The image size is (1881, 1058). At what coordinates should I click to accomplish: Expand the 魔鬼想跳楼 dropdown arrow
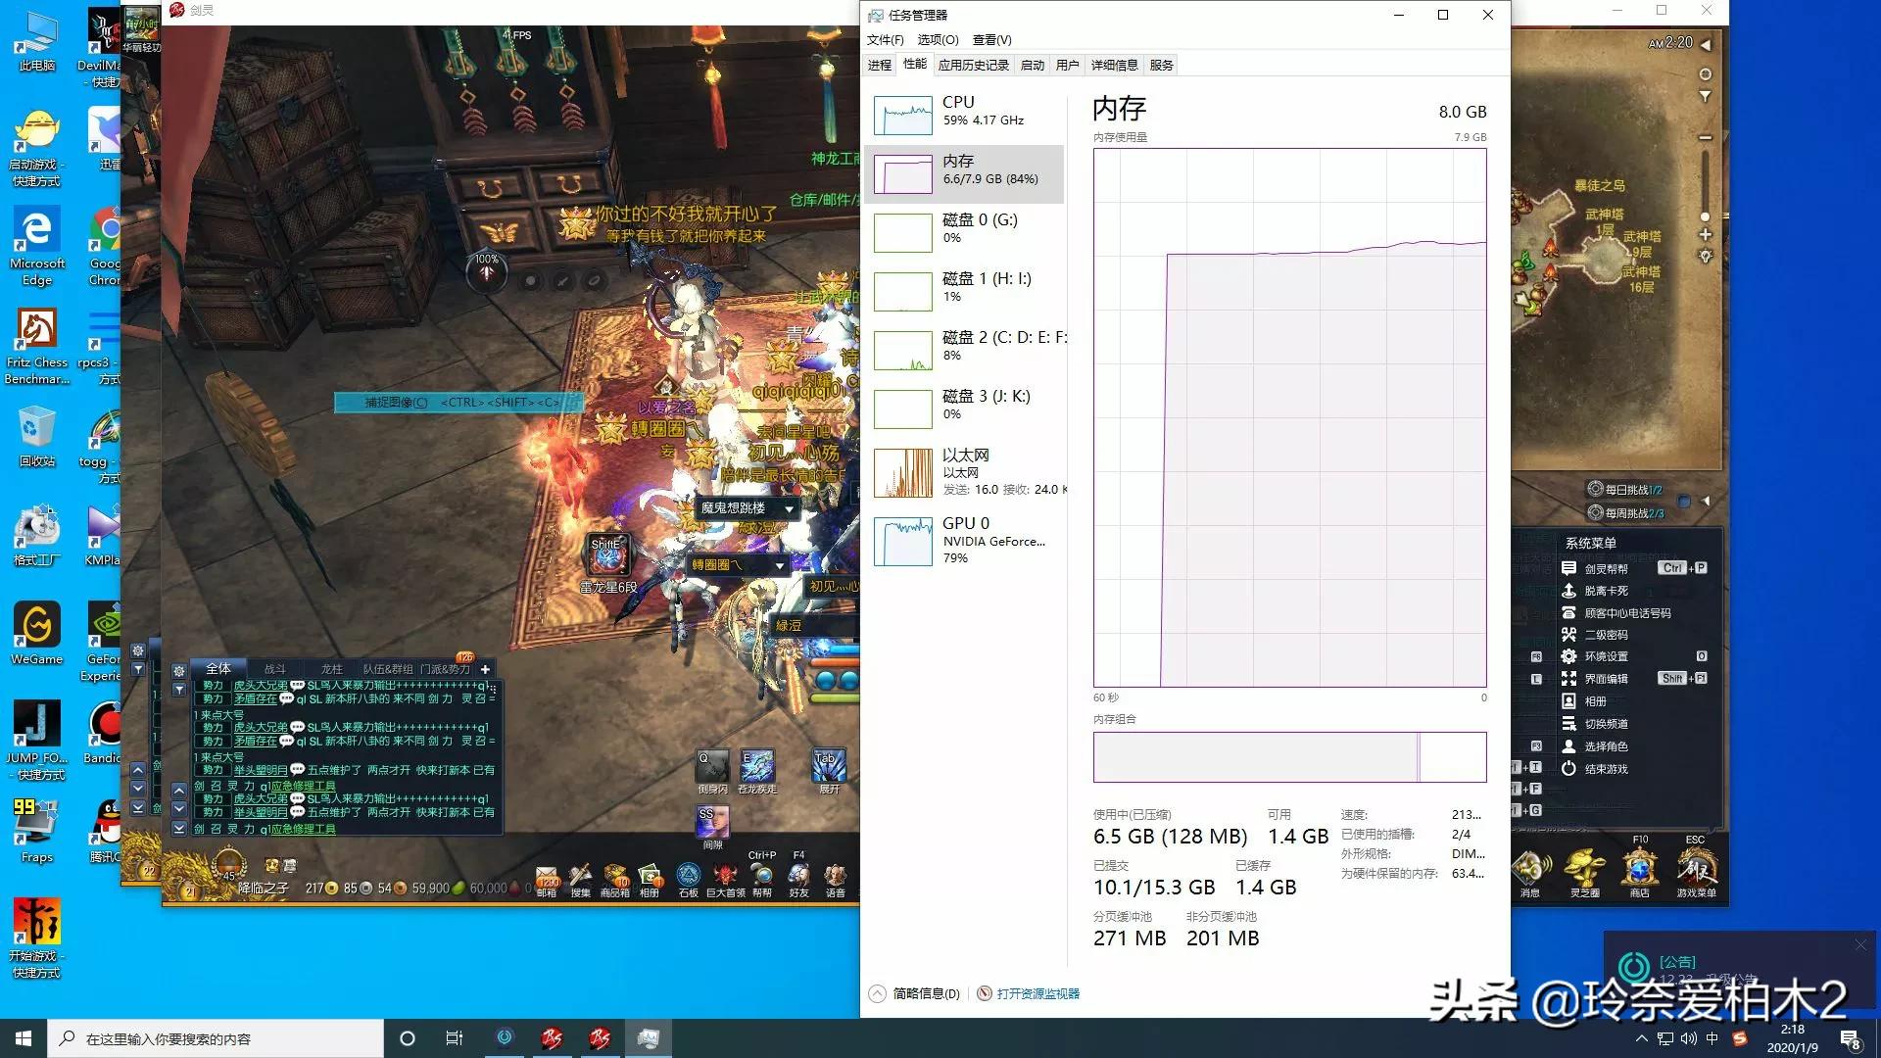click(789, 508)
